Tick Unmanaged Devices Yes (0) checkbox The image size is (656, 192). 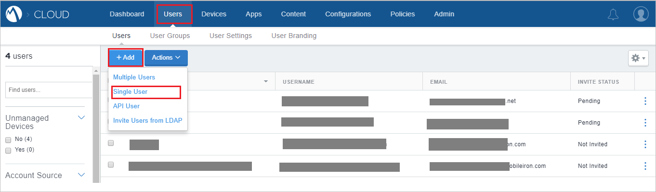click(x=8, y=150)
